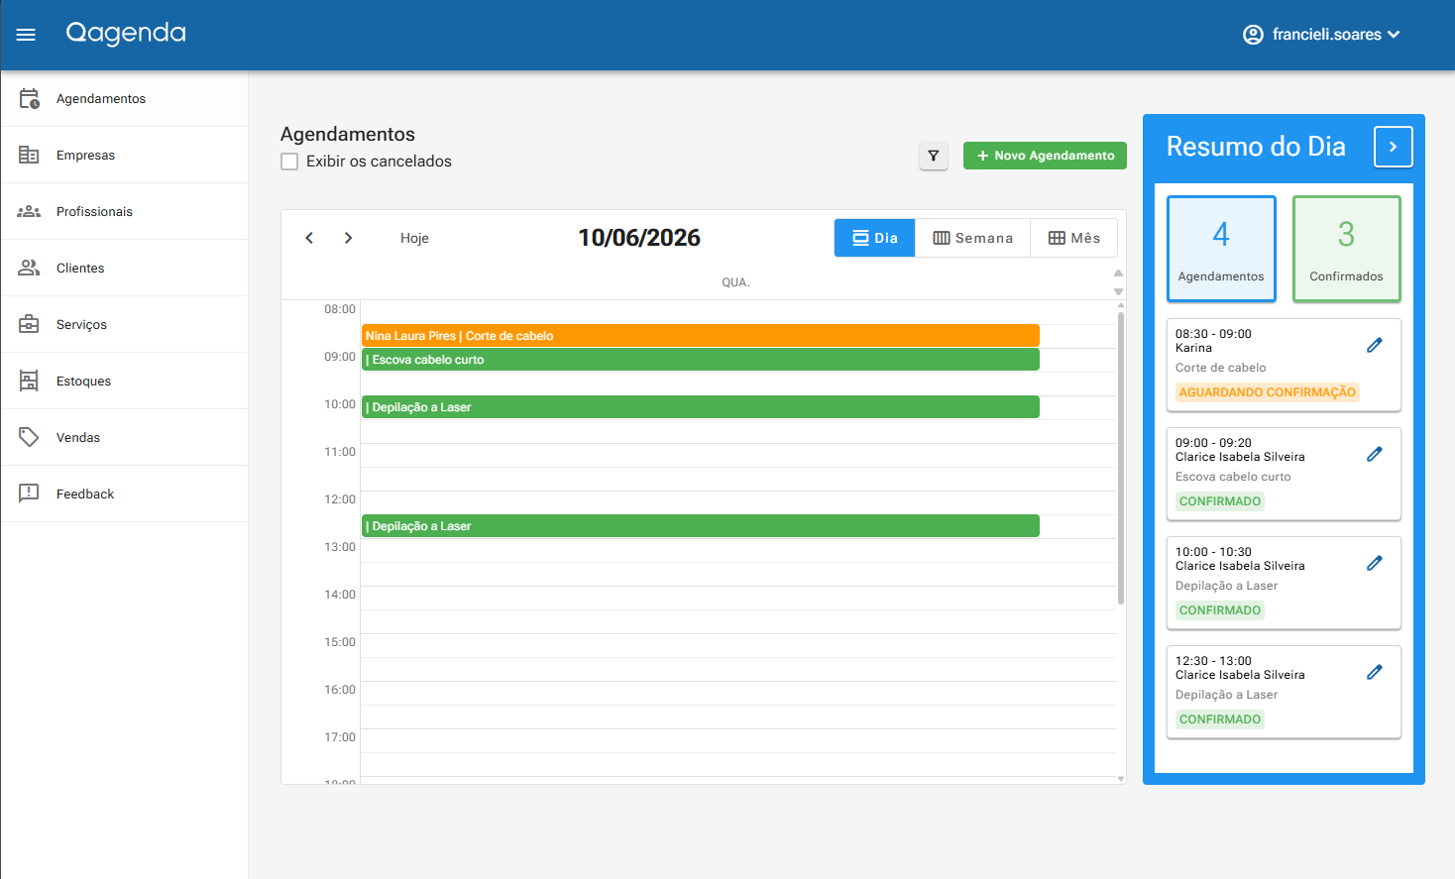Open Agendamentos in the sidebar

coord(124,98)
